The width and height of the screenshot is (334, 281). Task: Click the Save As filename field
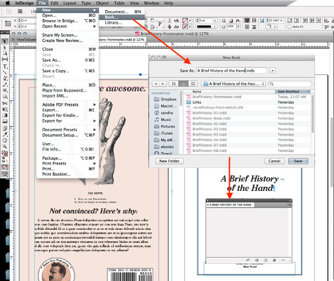pyautogui.click(x=231, y=71)
